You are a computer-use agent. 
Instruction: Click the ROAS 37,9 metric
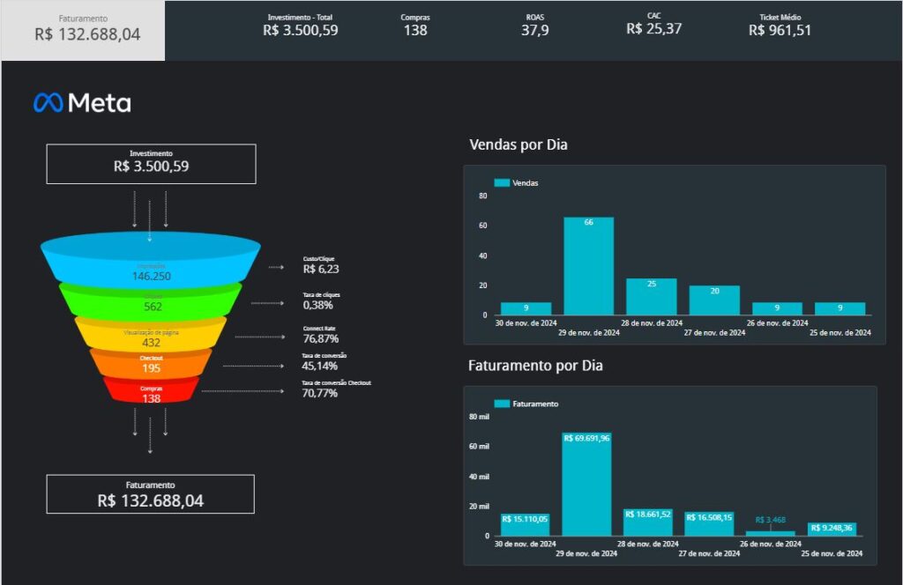[534, 26]
